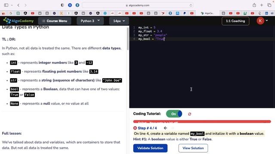Switch to the red swoosh icon tab

click(163, 13)
